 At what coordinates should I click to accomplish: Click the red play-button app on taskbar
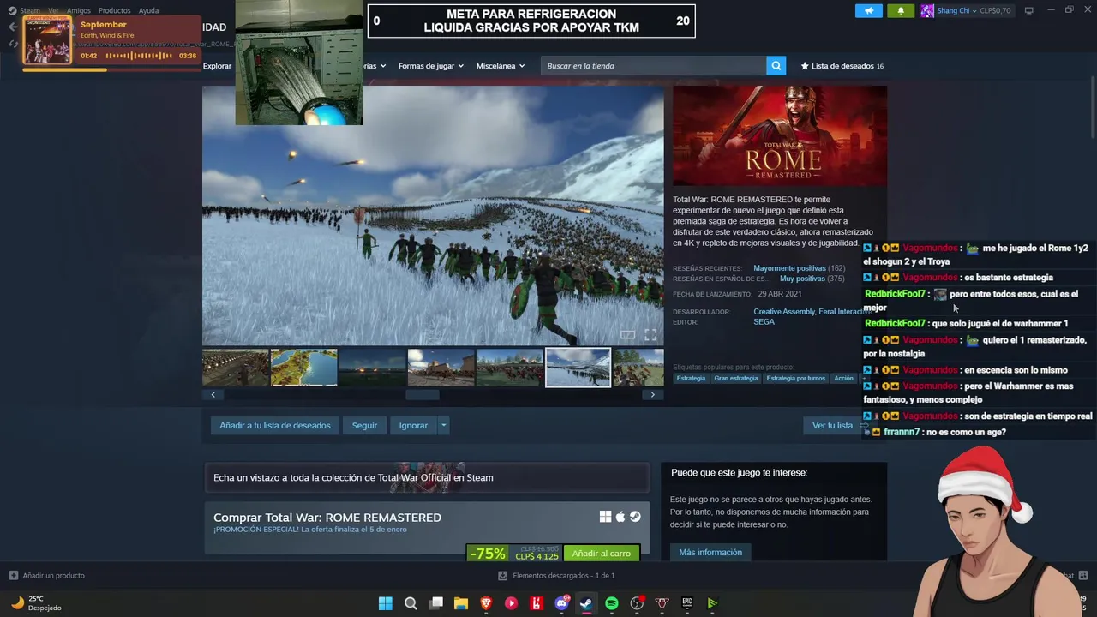(x=512, y=603)
